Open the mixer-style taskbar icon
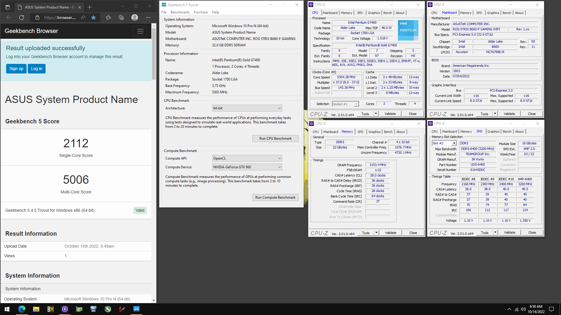Image resolution: width=561 pixels, height=315 pixels. pyautogui.click(x=93, y=309)
